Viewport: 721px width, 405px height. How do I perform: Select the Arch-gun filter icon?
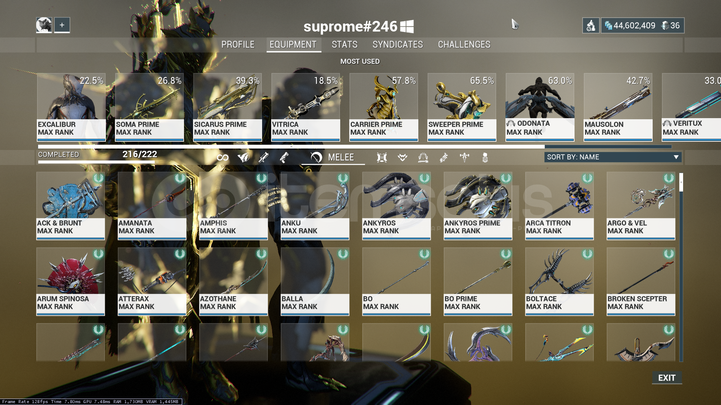coord(444,157)
